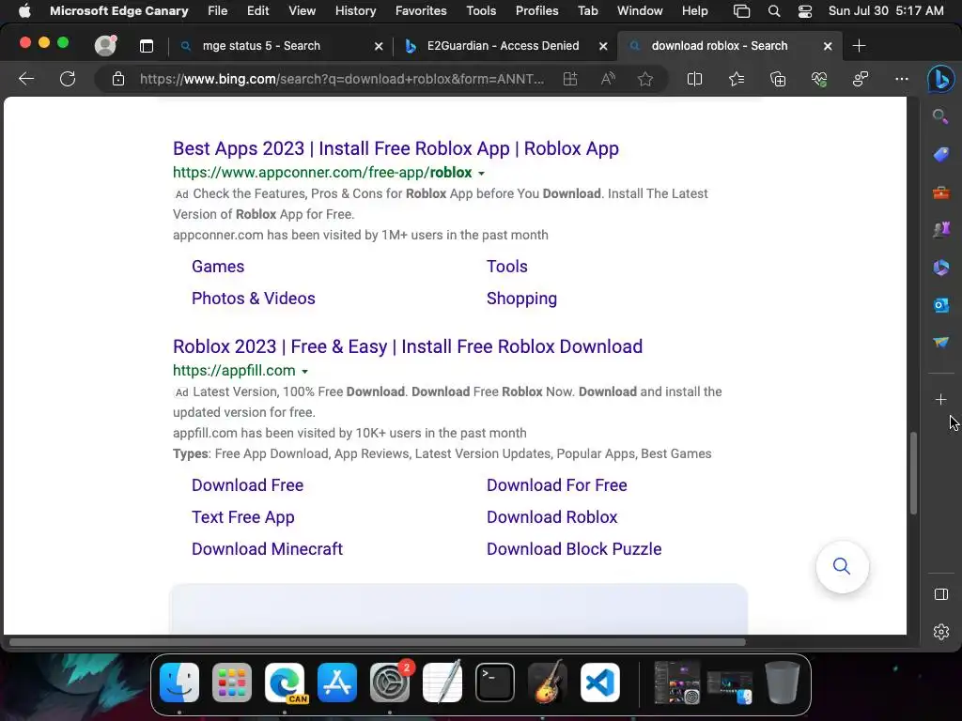Follow the Games sitelink
This screenshot has width=962, height=721.
pos(218,266)
